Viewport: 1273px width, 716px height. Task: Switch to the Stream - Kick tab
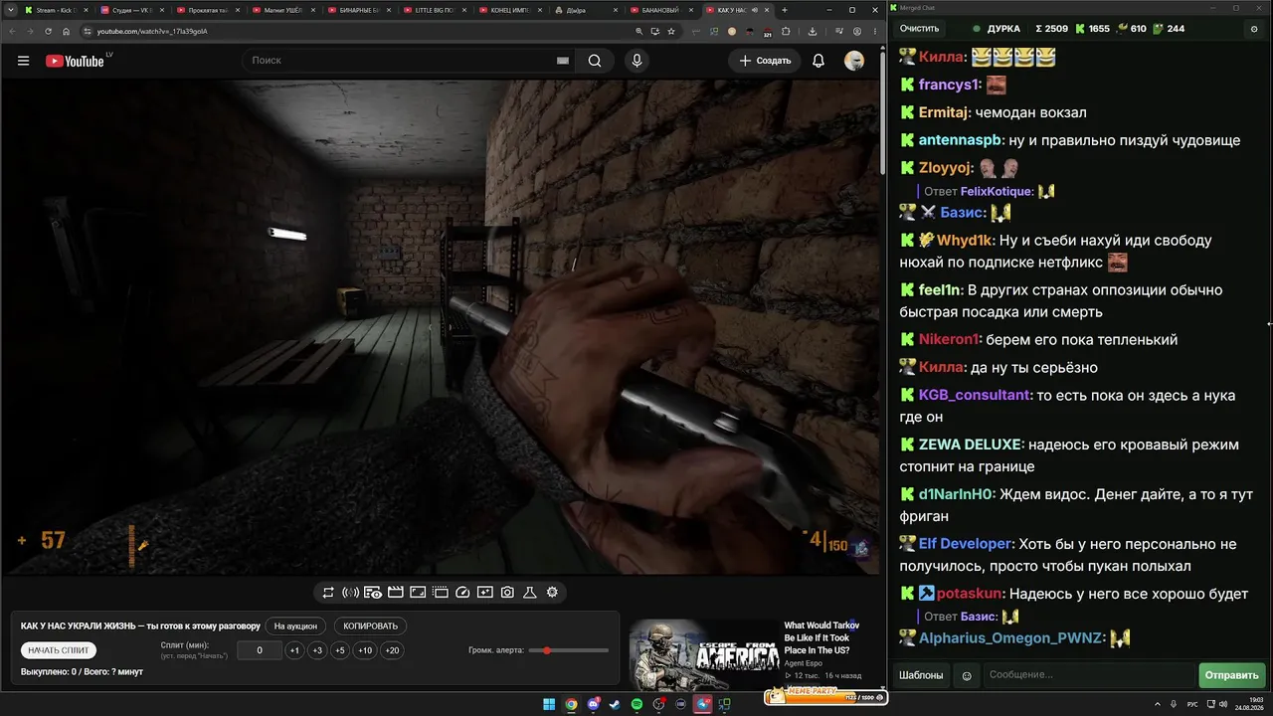point(56,10)
